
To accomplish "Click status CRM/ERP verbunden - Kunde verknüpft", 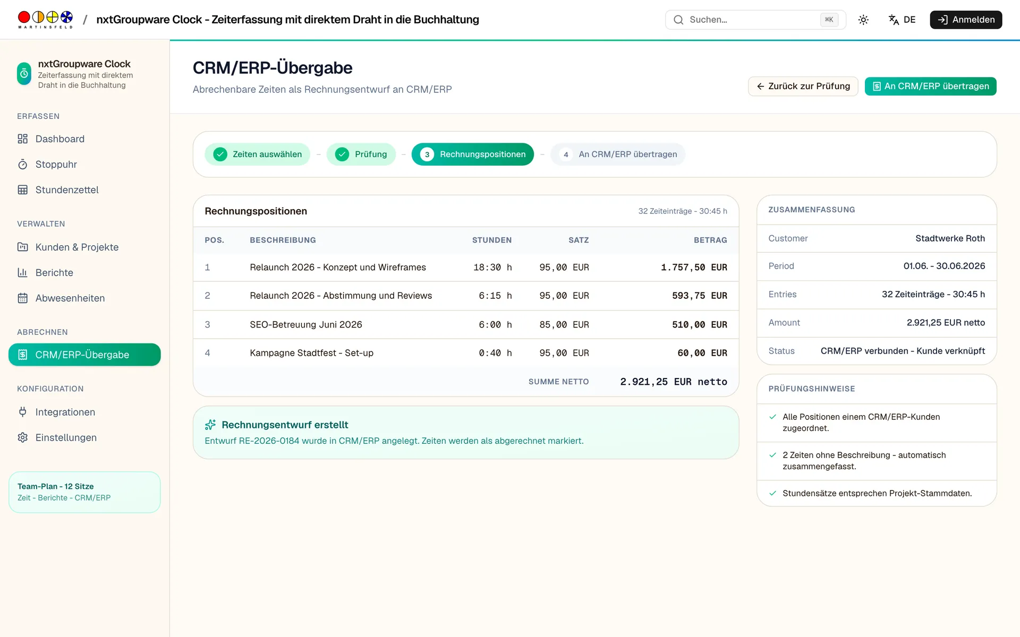I will click(x=903, y=351).
